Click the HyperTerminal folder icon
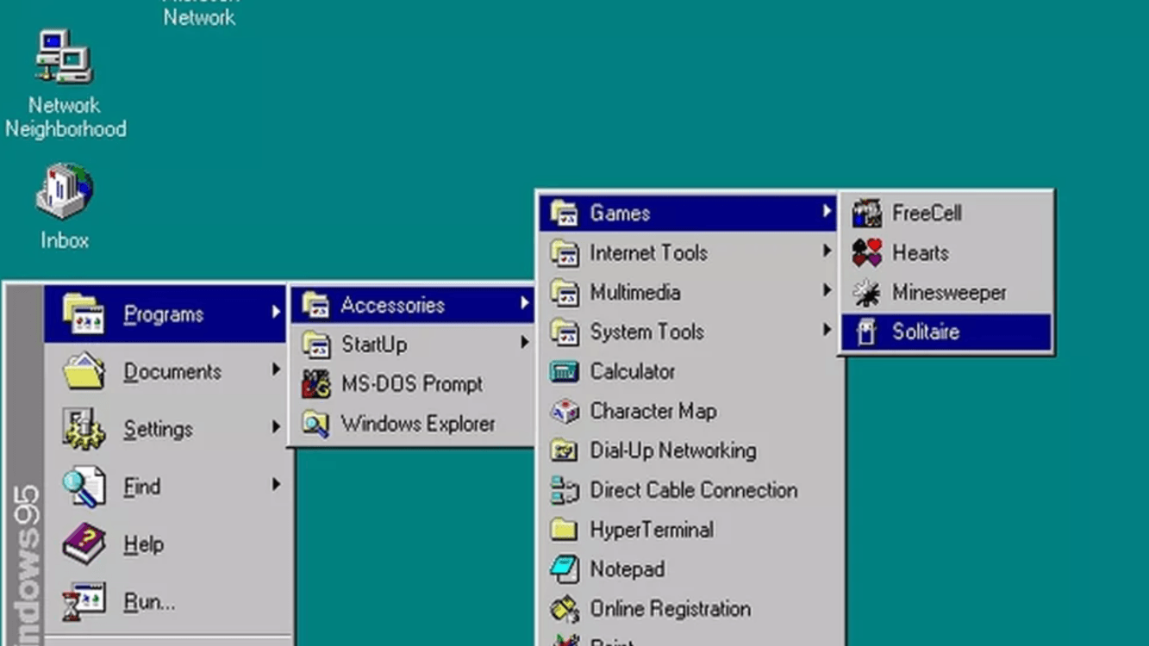 coord(565,530)
